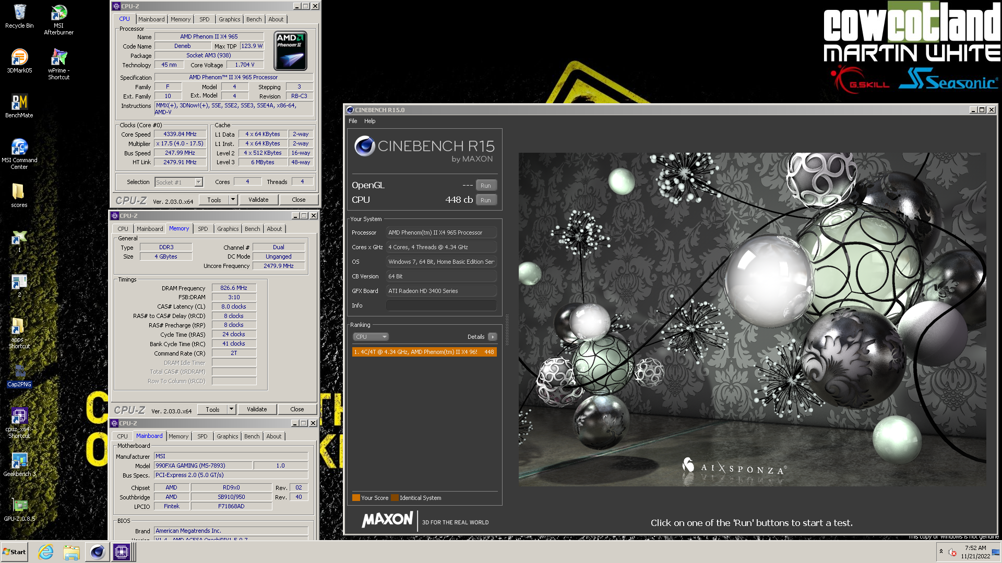
Task: Open MSI Command Center icon
Action: tap(19, 154)
